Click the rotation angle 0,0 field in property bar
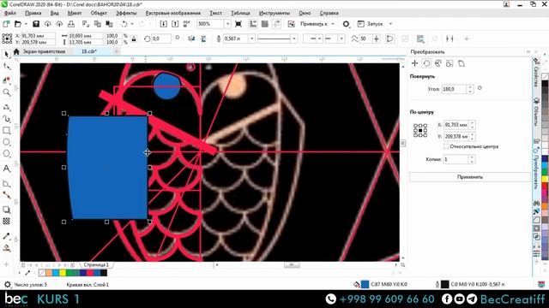This screenshot has height=308, width=549. tap(160, 38)
